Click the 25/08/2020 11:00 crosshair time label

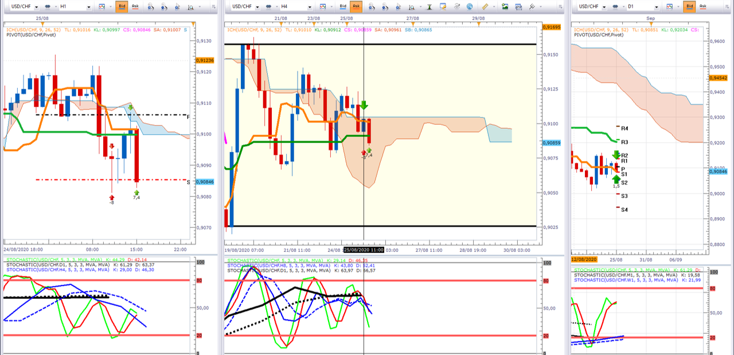coord(364,250)
